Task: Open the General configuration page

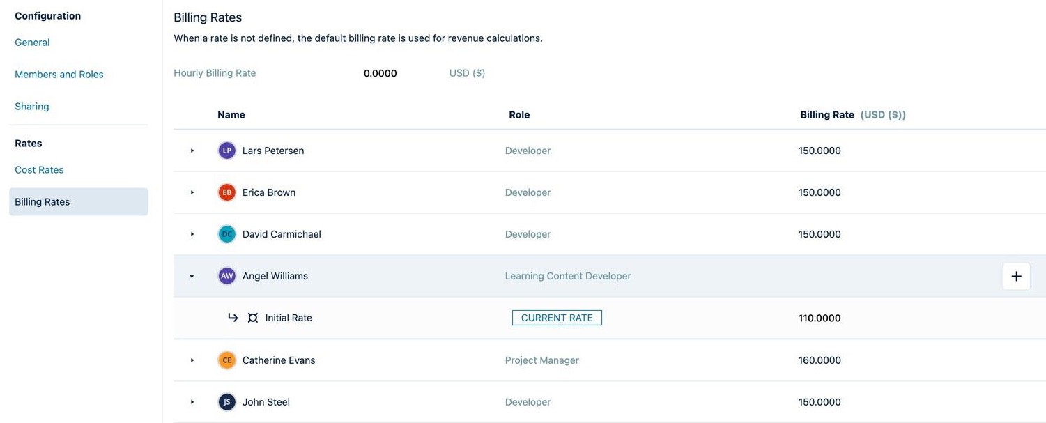Action: pos(32,42)
